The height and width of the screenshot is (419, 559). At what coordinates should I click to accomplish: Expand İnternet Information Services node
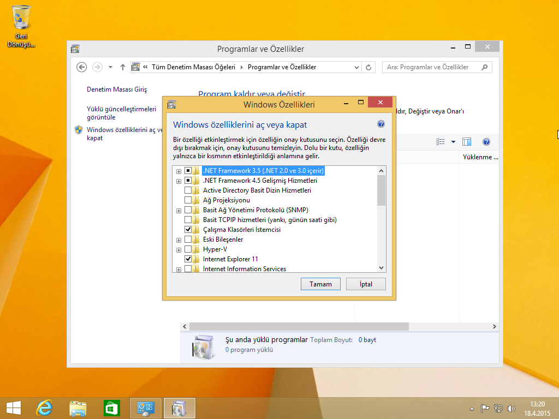179,270
